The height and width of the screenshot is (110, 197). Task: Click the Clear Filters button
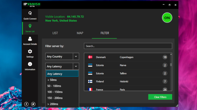160,97
